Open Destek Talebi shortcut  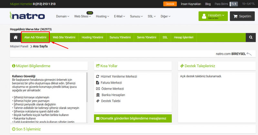point(111,101)
